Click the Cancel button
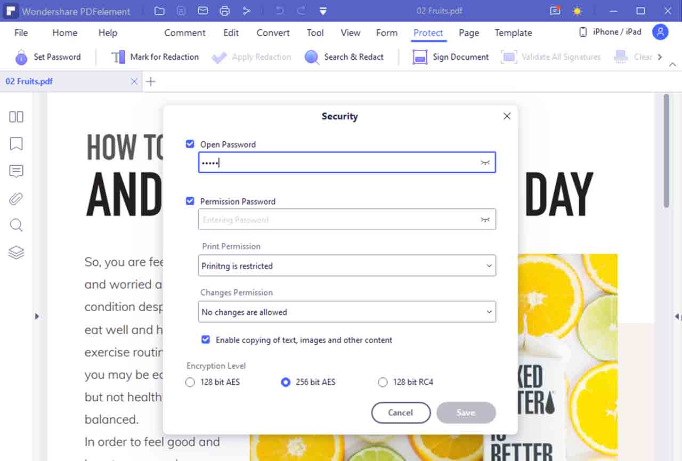The width and height of the screenshot is (682, 461). pos(401,413)
